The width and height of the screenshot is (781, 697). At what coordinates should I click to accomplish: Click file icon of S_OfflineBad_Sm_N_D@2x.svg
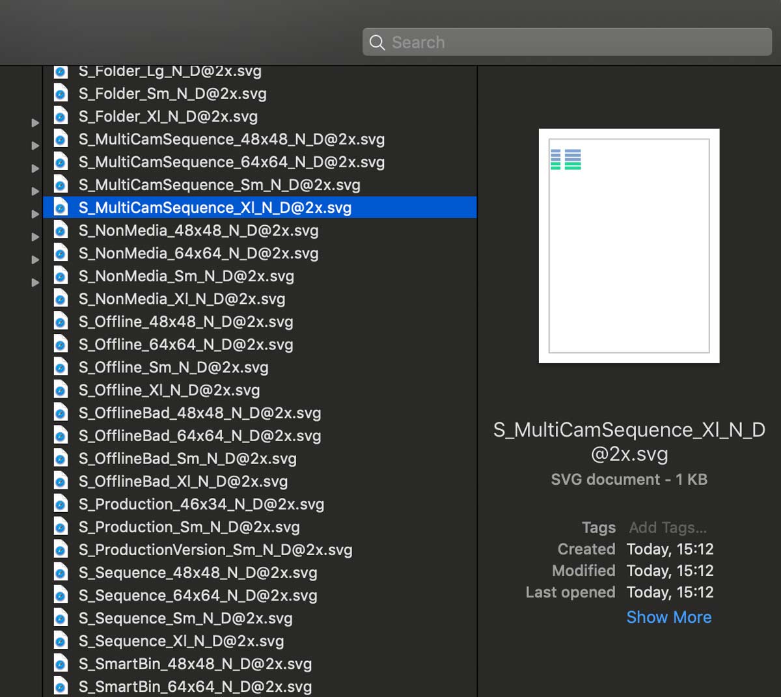(61, 458)
